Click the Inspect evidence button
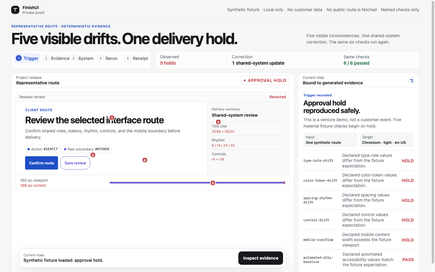Screen dimensions: 435x272 261,258
